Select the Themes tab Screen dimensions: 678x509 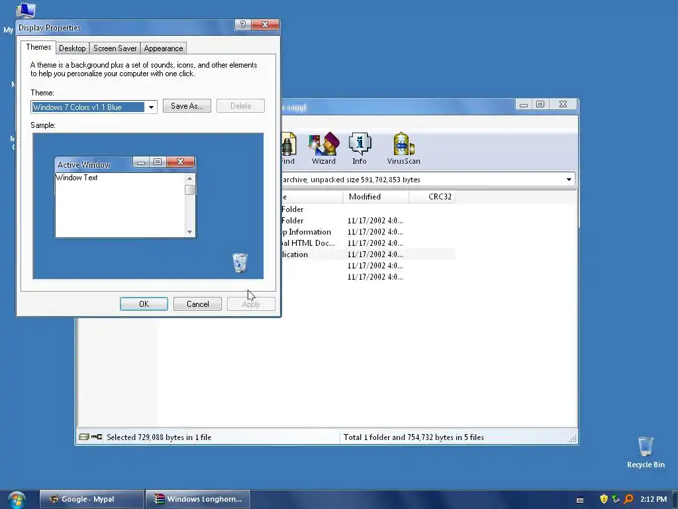38,47
